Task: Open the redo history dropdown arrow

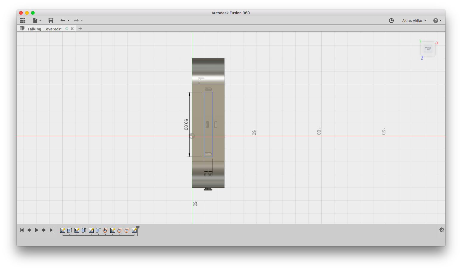Action: [x=82, y=20]
